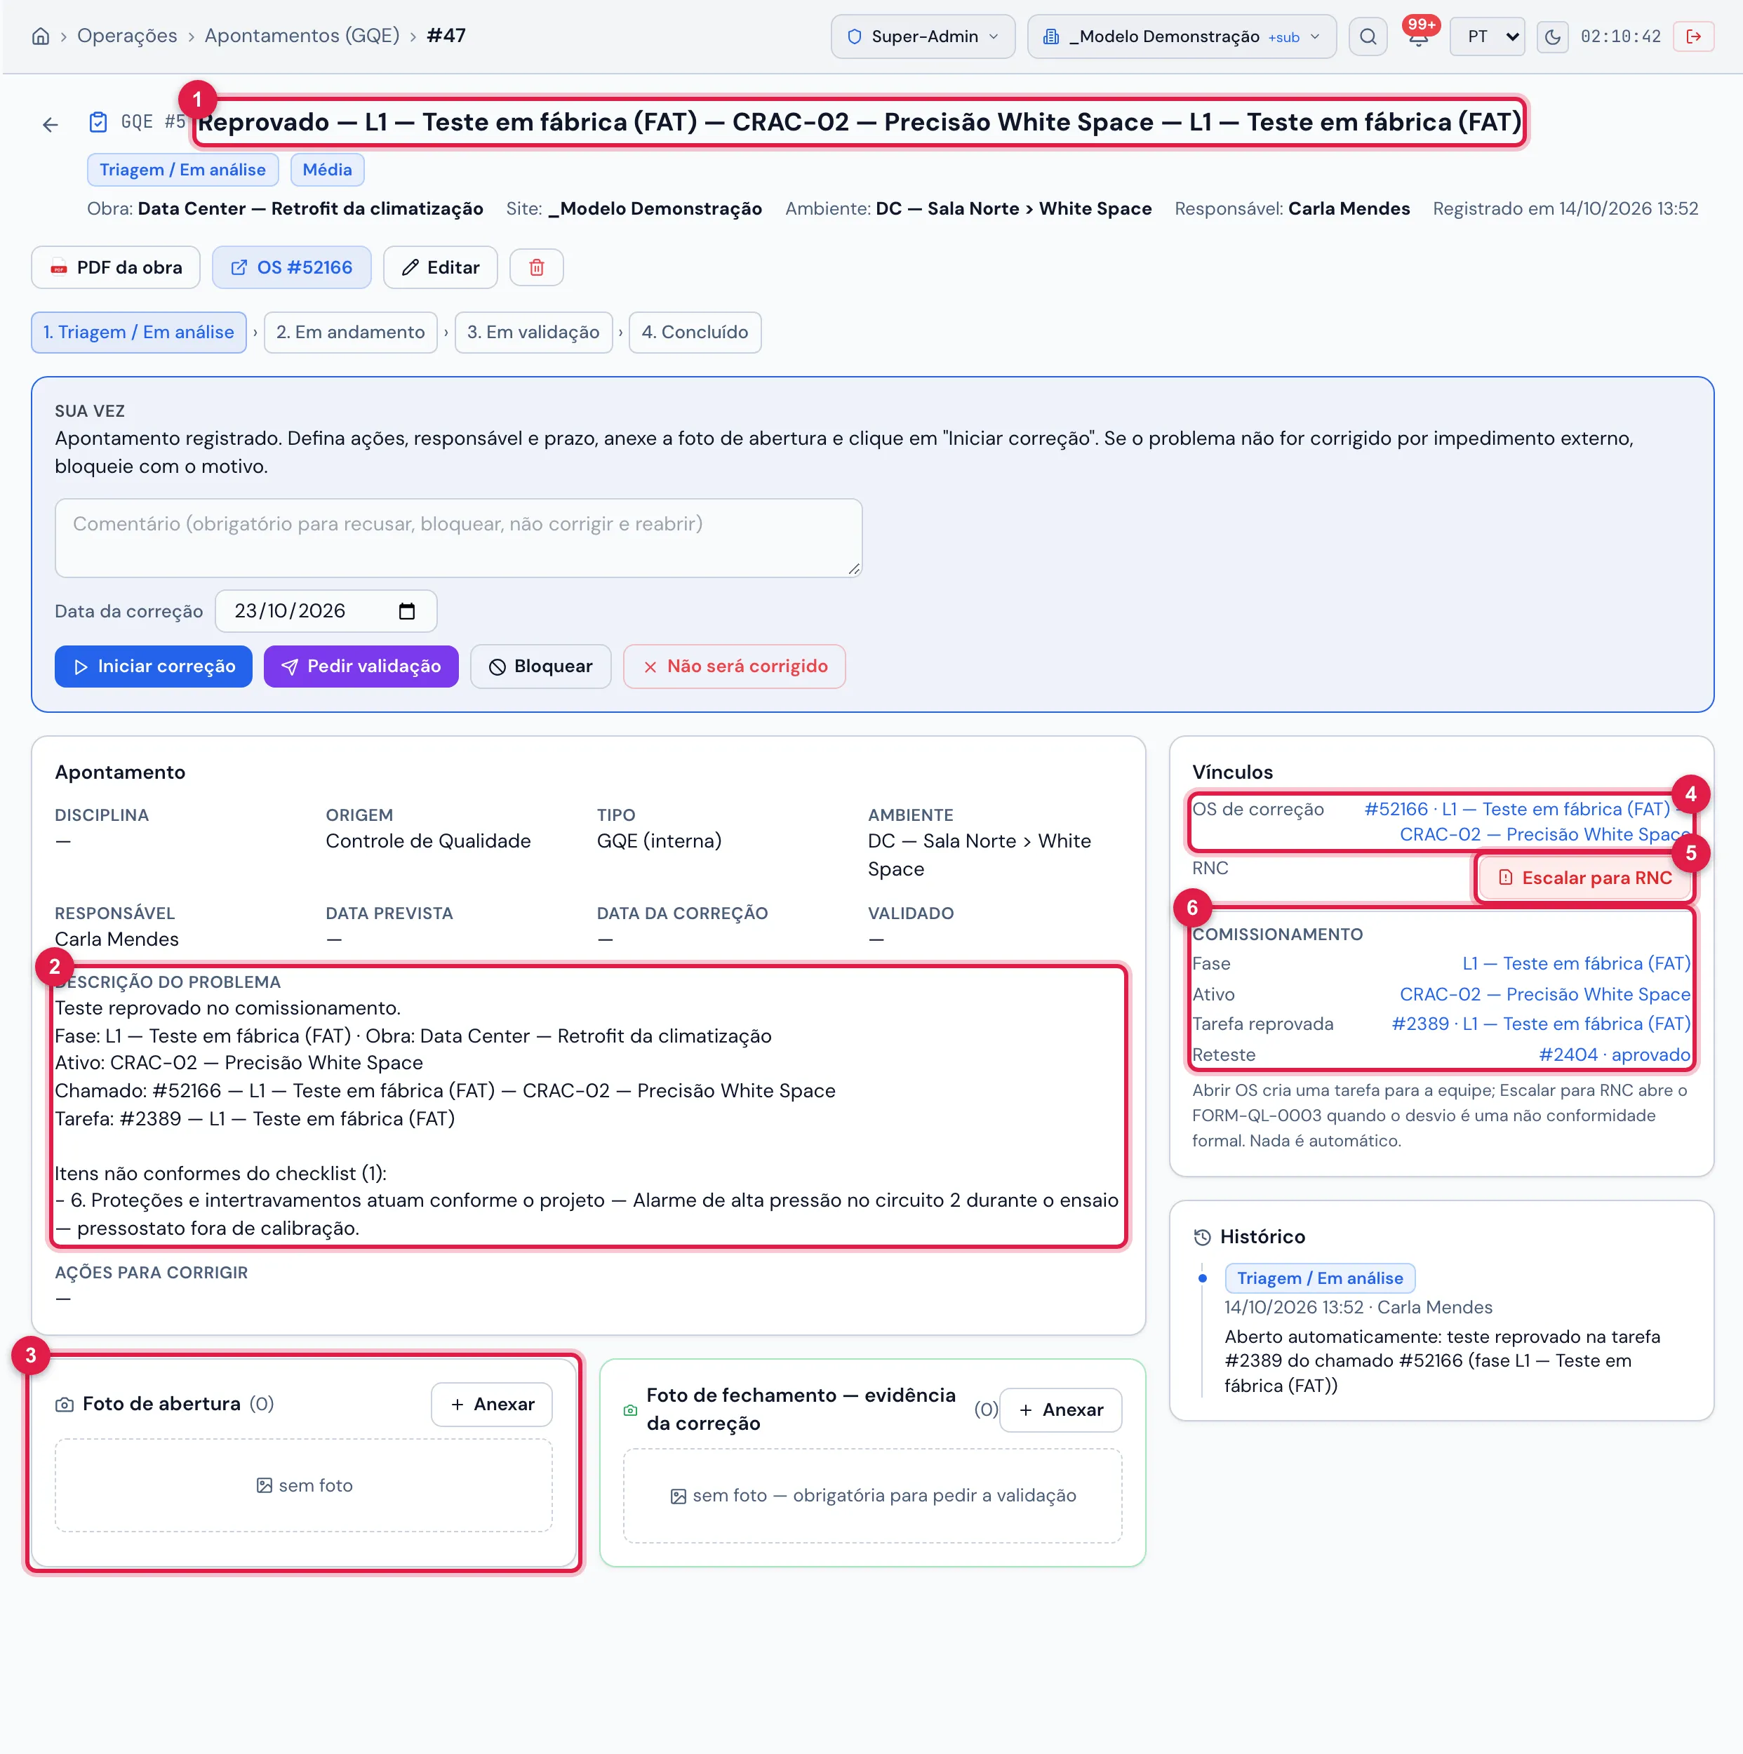The height and width of the screenshot is (1754, 1743).
Task: Attach a Foto de fechamento with Anexar
Action: pyautogui.click(x=1060, y=1410)
